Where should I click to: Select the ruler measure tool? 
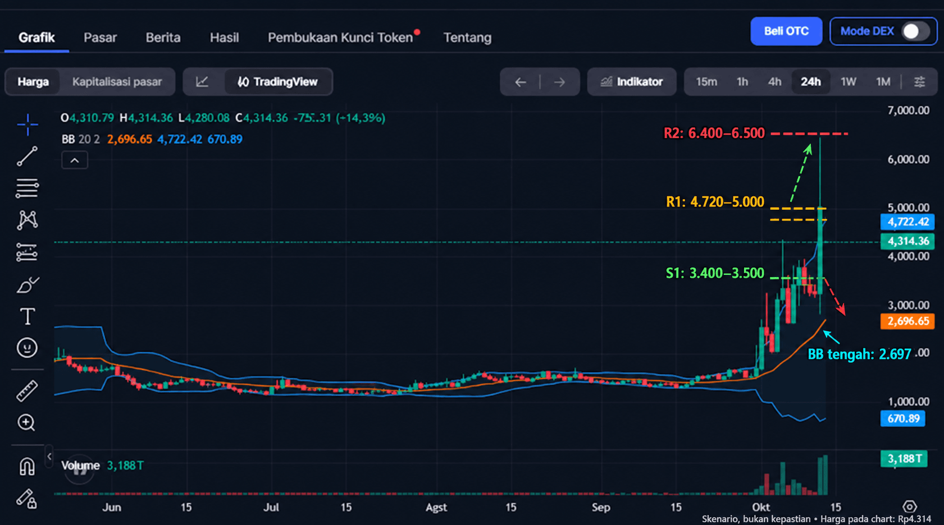(27, 391)
